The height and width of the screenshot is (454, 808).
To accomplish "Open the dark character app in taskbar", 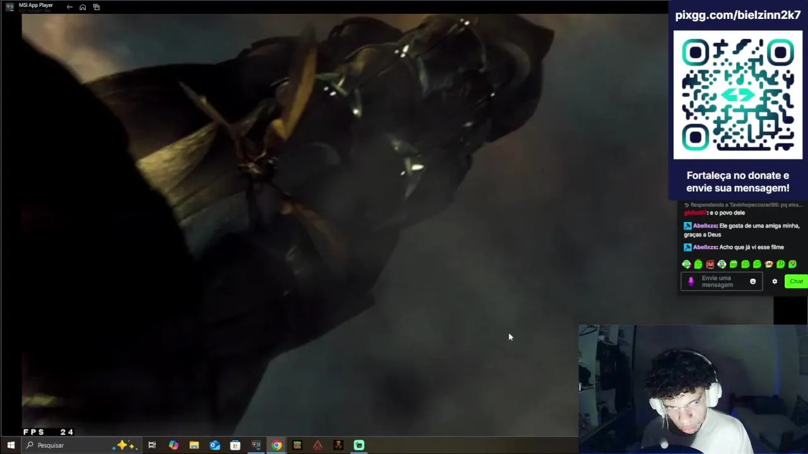I will pos(338,445).
